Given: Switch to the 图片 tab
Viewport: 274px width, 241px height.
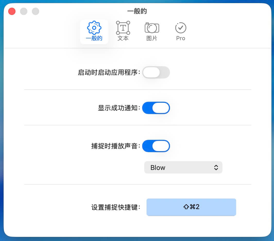Looking at the screenshot, I should 152,31.
